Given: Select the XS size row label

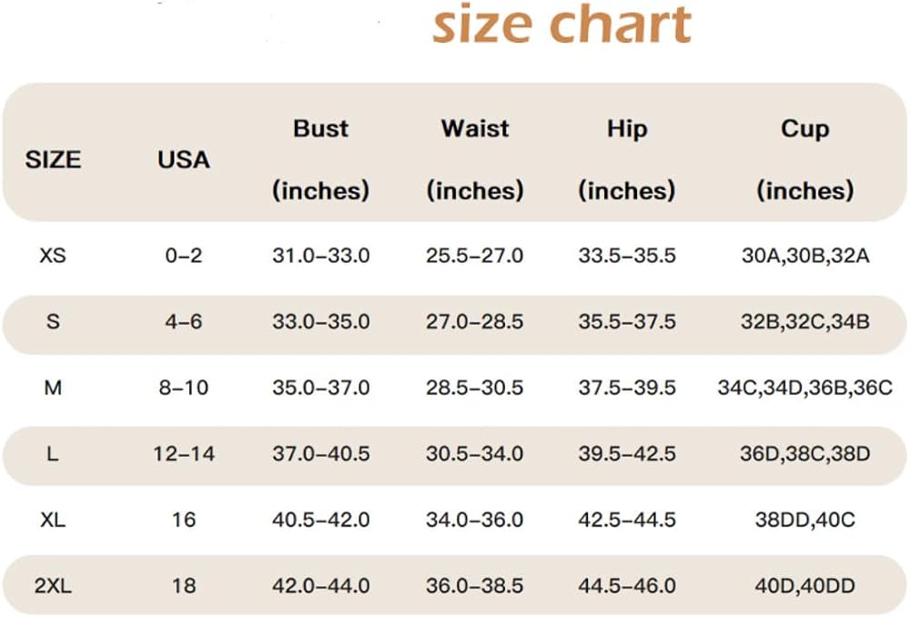Looking at the screenshot, I should pos(53,256).
